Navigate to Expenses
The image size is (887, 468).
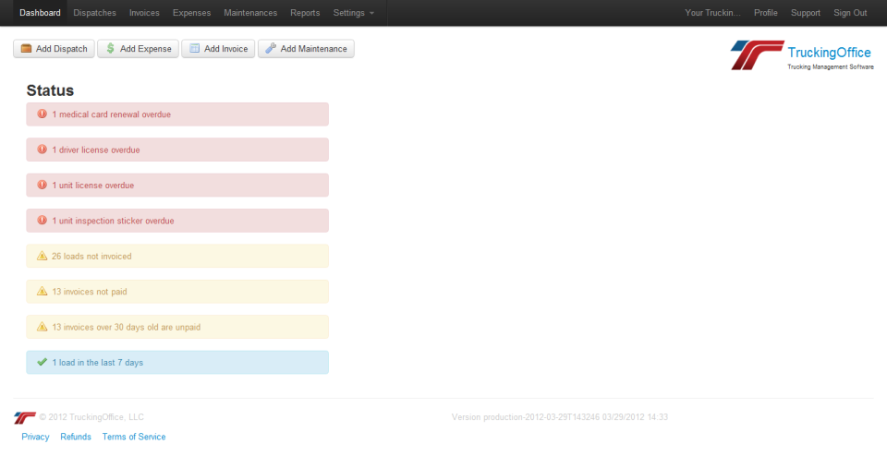pyautogui.click(x=192, y=12)
